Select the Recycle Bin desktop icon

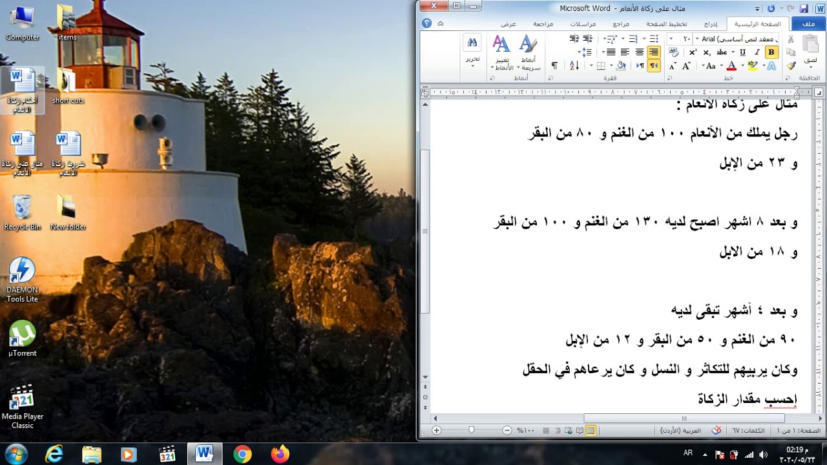22,212
